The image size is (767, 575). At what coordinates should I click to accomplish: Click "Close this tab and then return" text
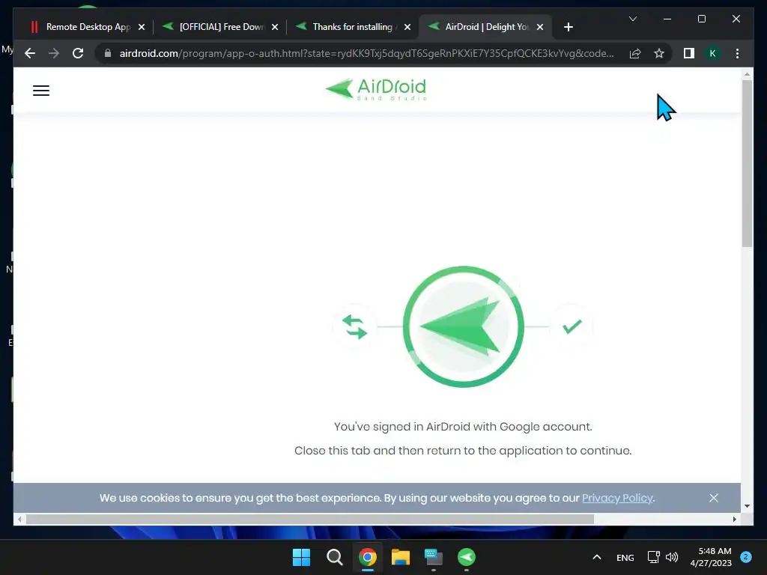click(x=463, y=451)
